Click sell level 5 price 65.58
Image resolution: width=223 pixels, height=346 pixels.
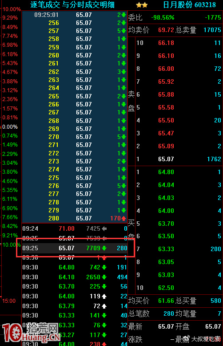[166, 107]
